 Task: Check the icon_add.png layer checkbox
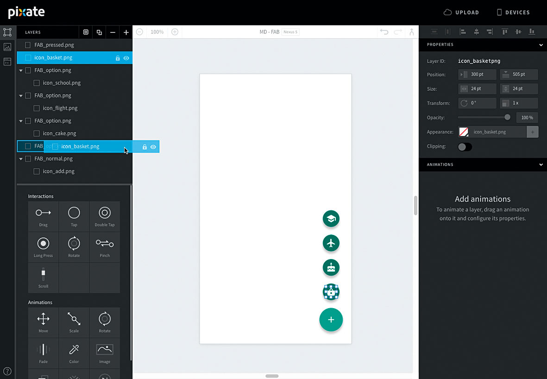36,171
